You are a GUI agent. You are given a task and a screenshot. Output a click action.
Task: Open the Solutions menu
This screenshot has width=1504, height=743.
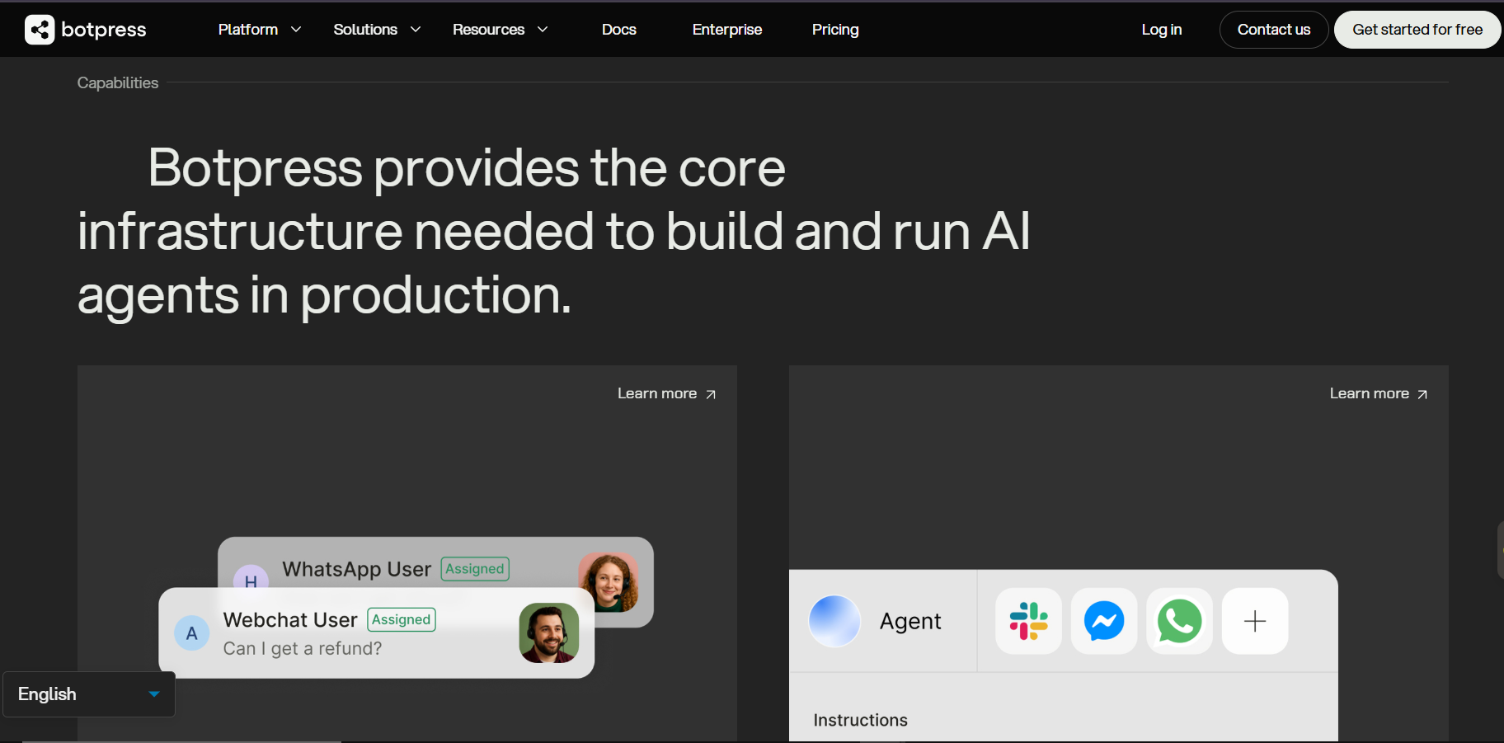[x=365, y=30]
